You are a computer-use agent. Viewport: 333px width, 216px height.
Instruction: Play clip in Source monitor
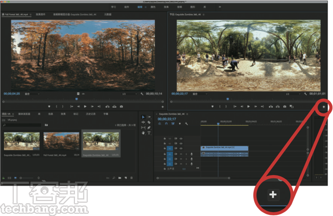tap(85, 106)
